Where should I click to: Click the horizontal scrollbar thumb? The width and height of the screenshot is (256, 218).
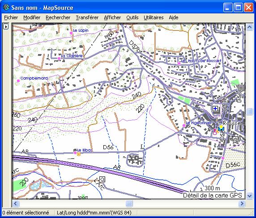click(129, 204)
